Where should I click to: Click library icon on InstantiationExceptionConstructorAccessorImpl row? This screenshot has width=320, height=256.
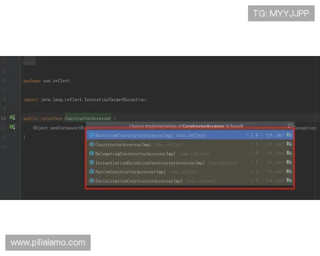click(x=289, y=162)
